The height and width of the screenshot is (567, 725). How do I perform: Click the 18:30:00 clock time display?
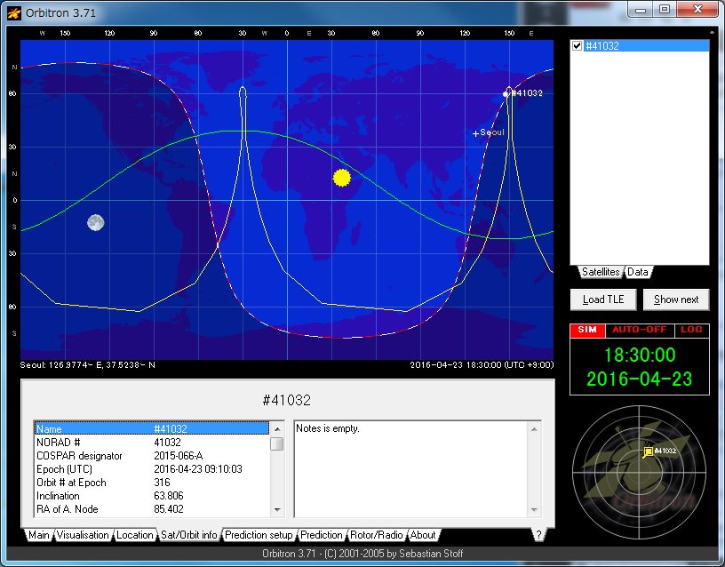click(x=640, y=355)
